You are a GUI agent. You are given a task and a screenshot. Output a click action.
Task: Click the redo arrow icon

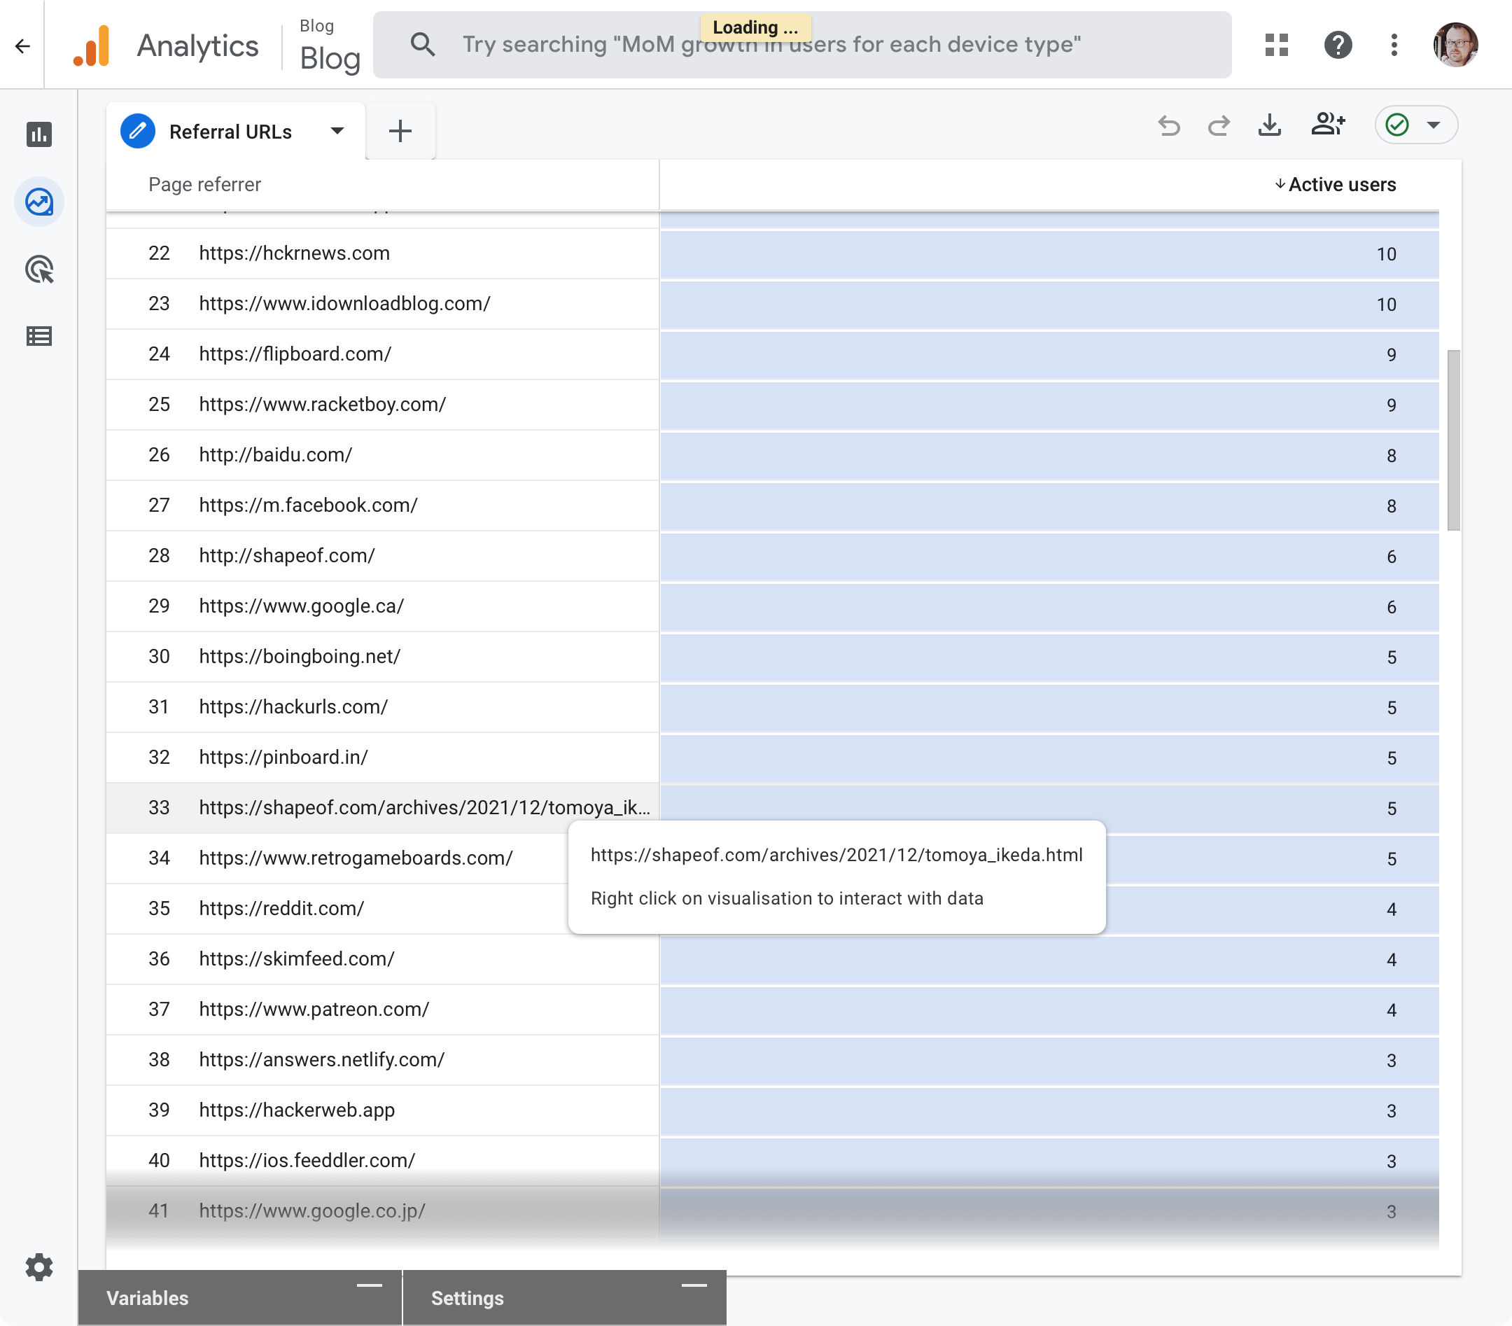(x=1218, y=125)
